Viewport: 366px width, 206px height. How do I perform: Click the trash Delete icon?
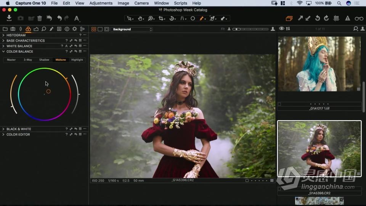40,18
